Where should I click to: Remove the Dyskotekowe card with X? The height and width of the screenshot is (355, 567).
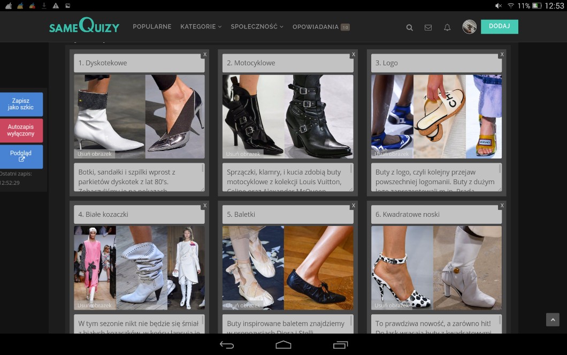tap(204, 55)
